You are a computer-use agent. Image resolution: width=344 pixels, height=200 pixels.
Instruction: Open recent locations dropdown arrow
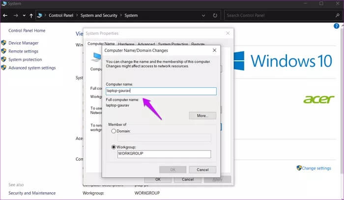tap(24, 16)
